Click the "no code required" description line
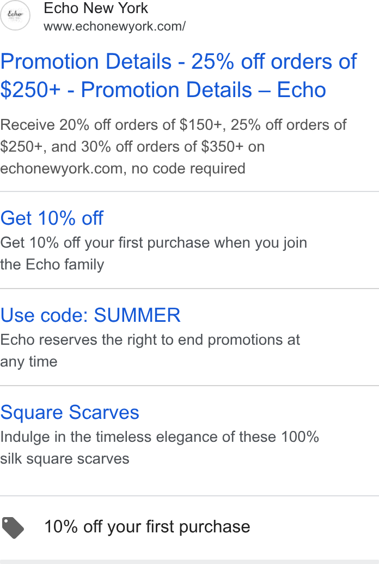The image size is (379, 564). click(123, 169)
